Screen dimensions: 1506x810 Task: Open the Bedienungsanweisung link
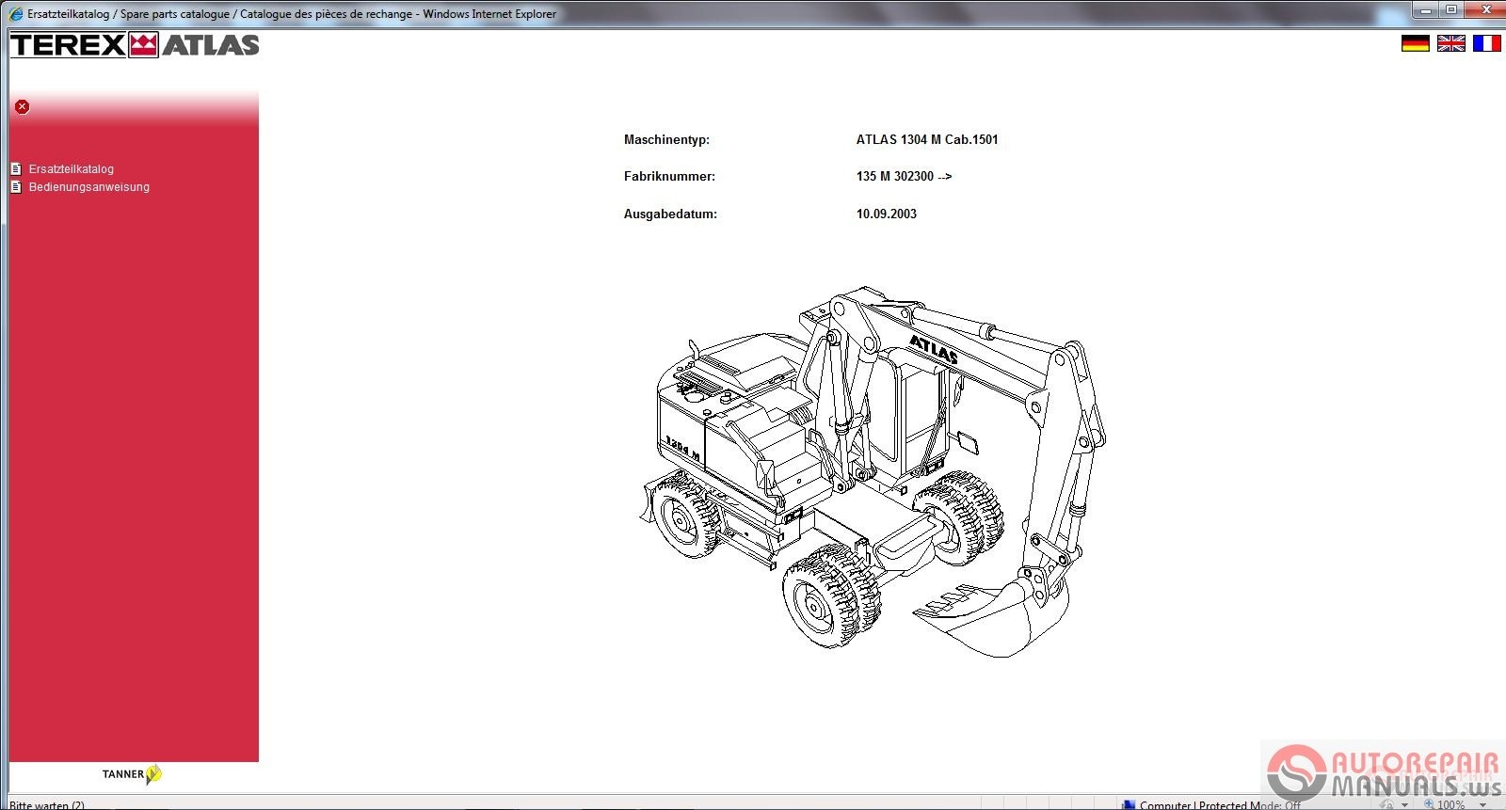[89, 187]
